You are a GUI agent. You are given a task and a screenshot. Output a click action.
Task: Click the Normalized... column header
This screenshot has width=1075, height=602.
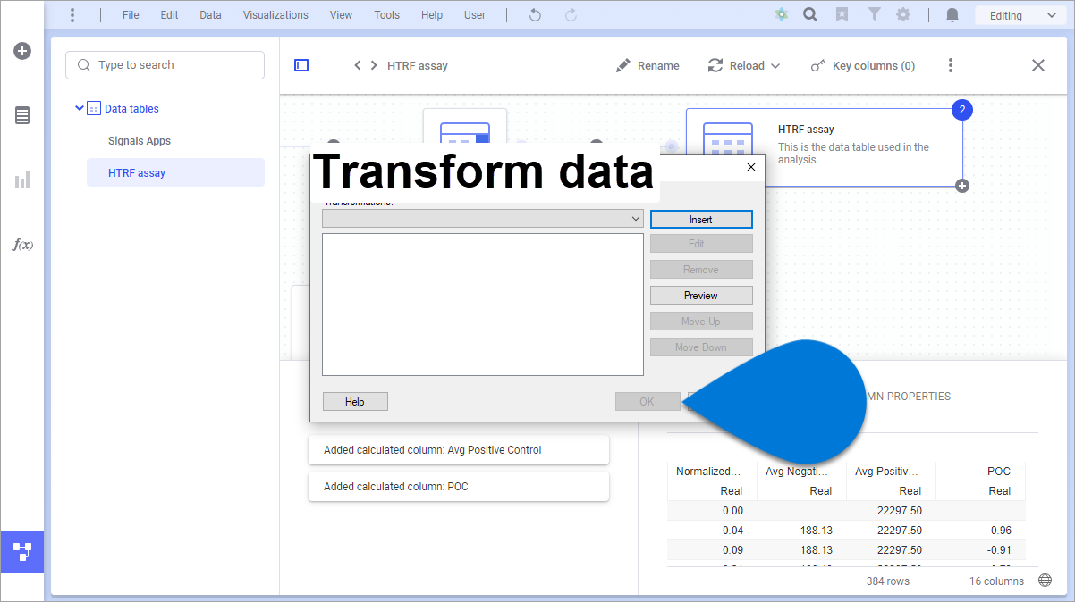coord(712,472)
